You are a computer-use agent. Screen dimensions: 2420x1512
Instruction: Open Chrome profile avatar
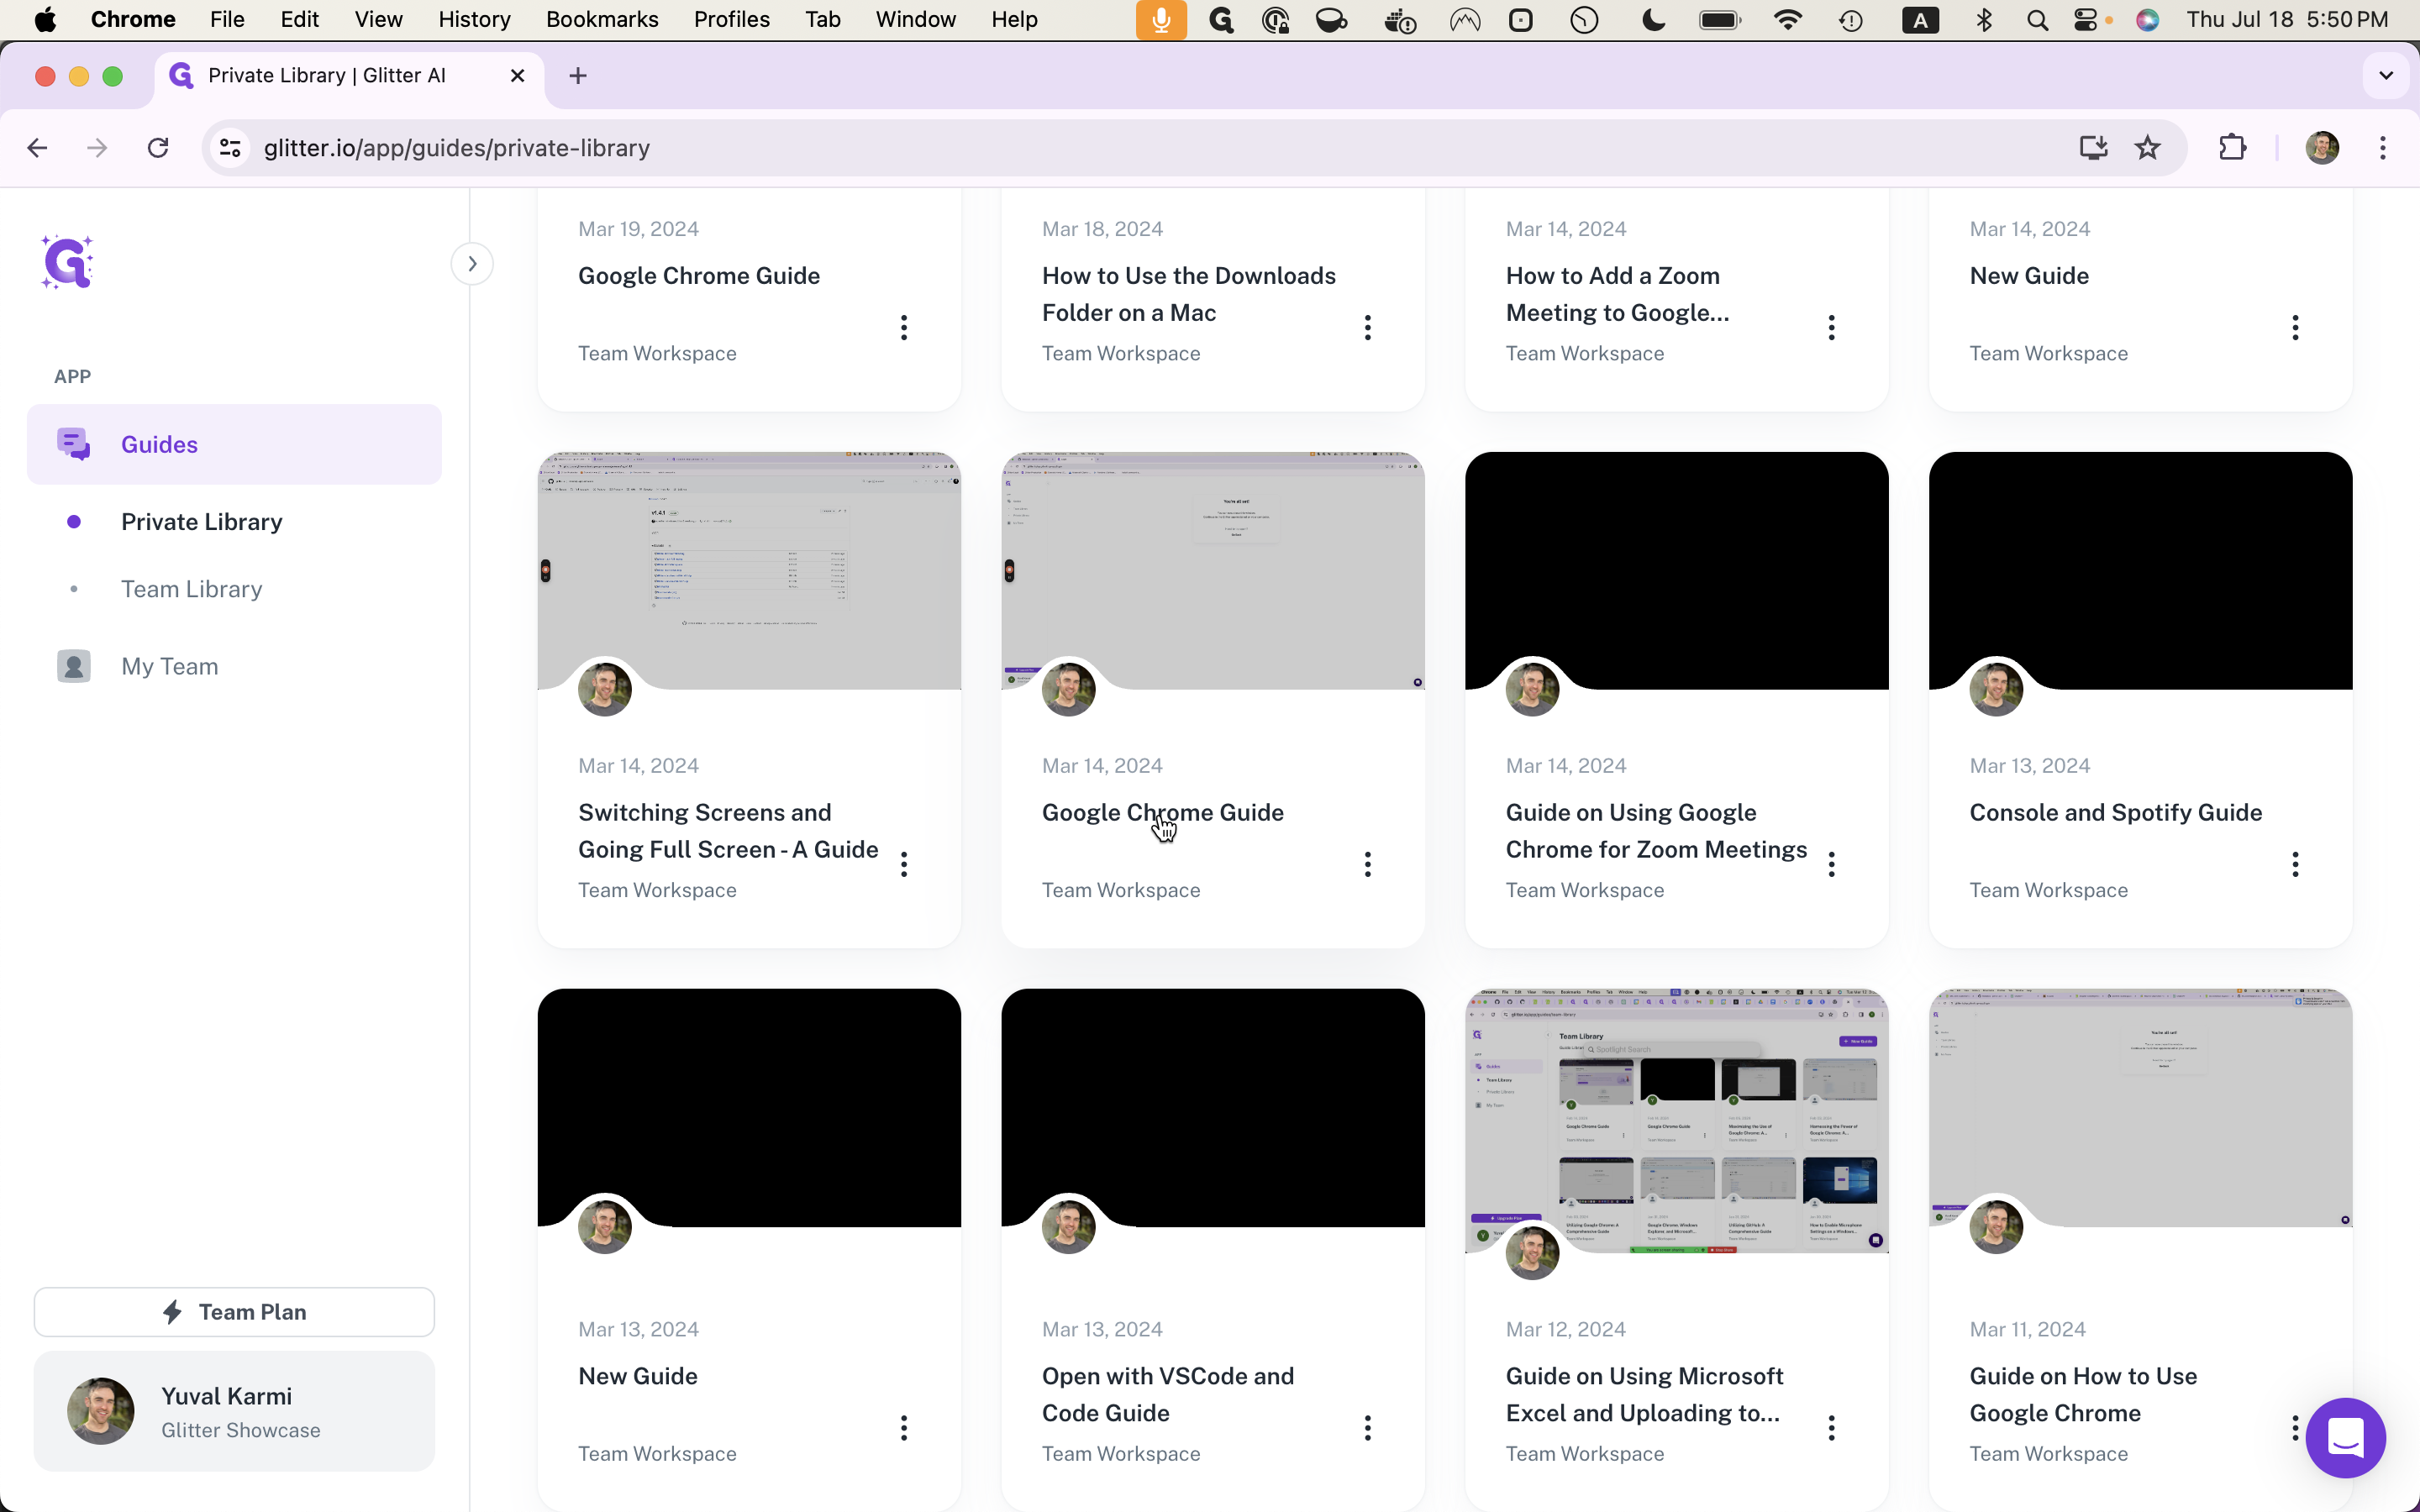(2322, 148)
